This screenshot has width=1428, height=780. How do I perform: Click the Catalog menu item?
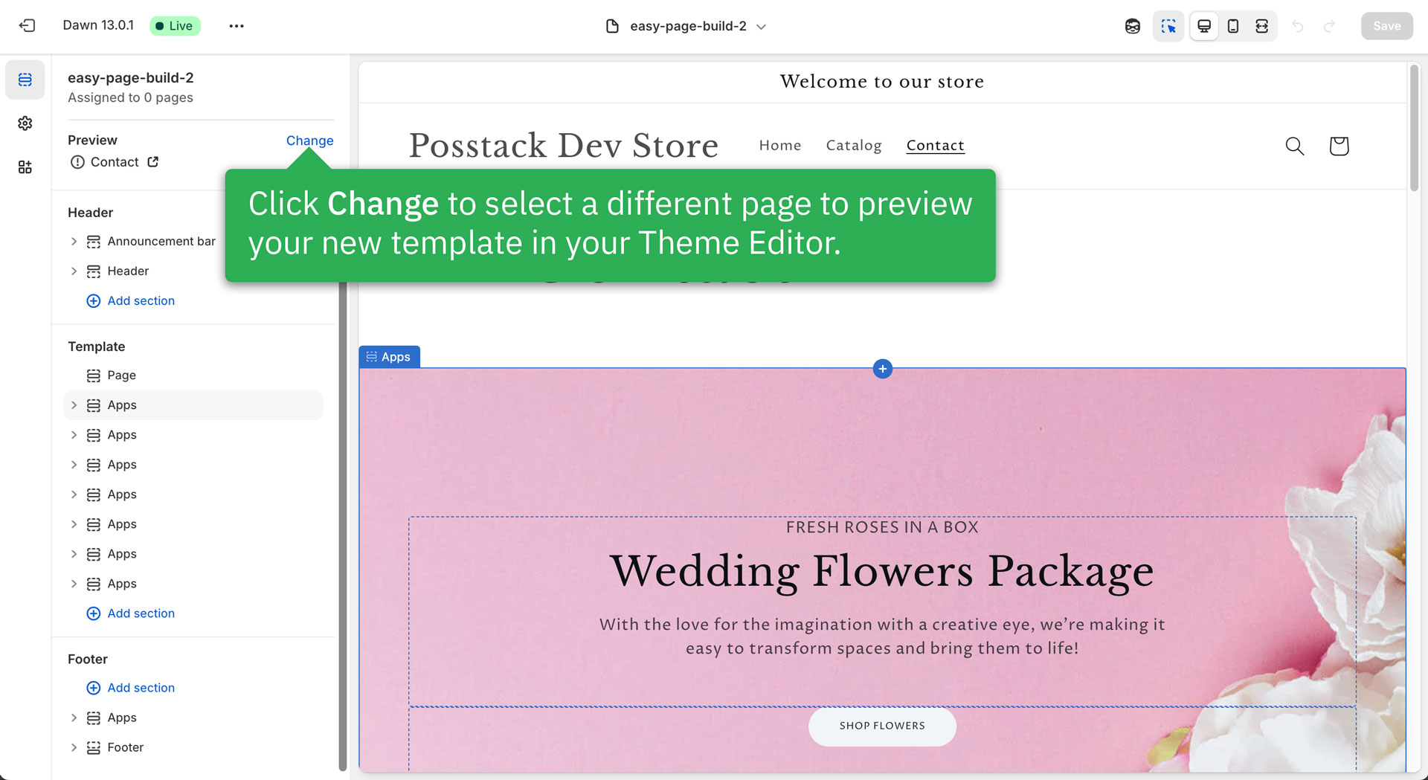coord(854,146)
